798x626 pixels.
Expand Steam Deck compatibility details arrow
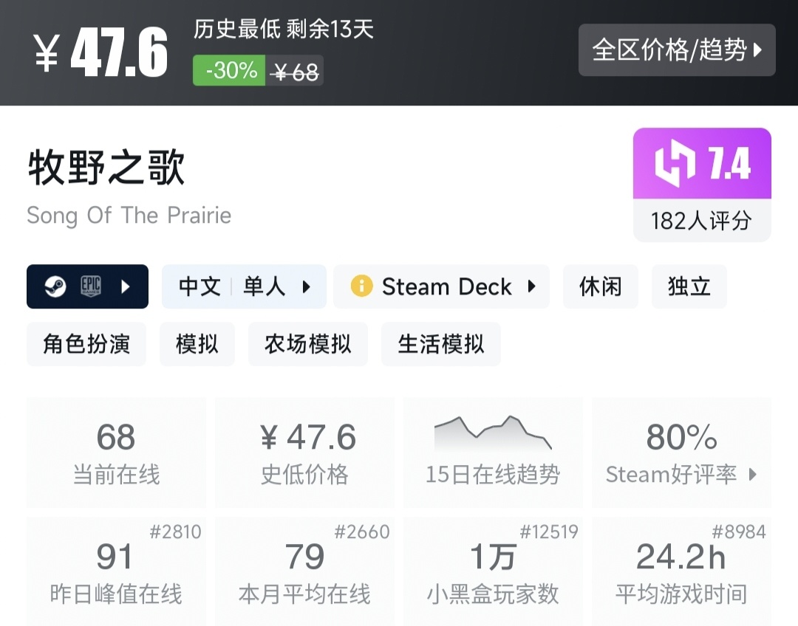pos(531,286)
